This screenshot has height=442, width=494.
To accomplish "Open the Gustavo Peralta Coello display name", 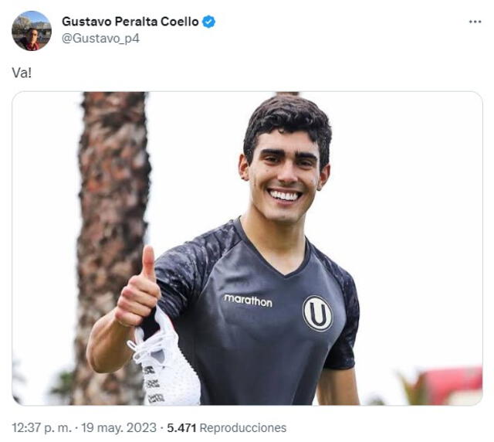I will click(x=130, y=22).
